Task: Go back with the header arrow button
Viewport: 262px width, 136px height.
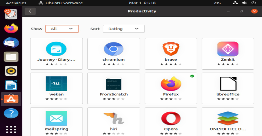Action: coord(30,11)
